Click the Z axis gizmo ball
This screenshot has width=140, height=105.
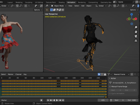click(132, 14)
